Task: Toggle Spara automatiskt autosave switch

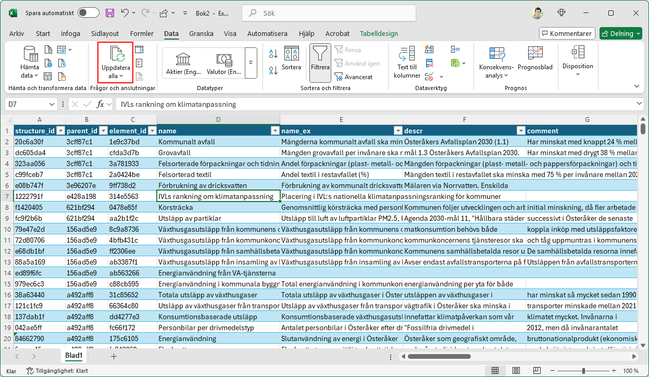Action: [x=88, y=13]
